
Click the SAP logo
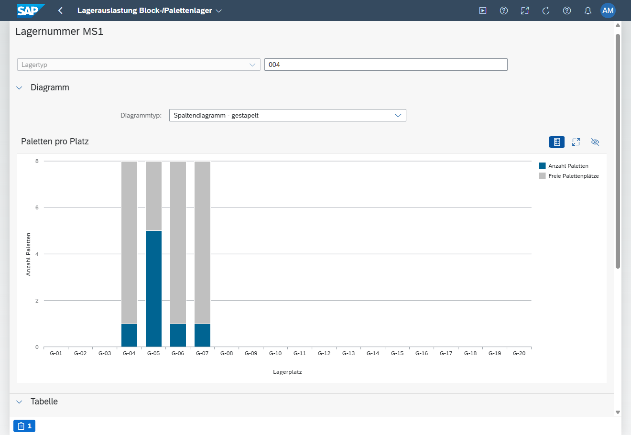pyautogui.click(x=31, y=10)
